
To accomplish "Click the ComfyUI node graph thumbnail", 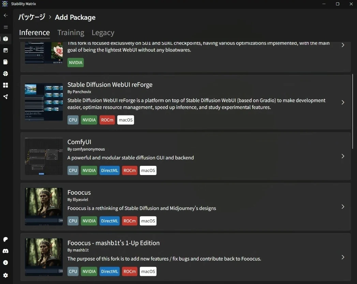I will (44, 156).
